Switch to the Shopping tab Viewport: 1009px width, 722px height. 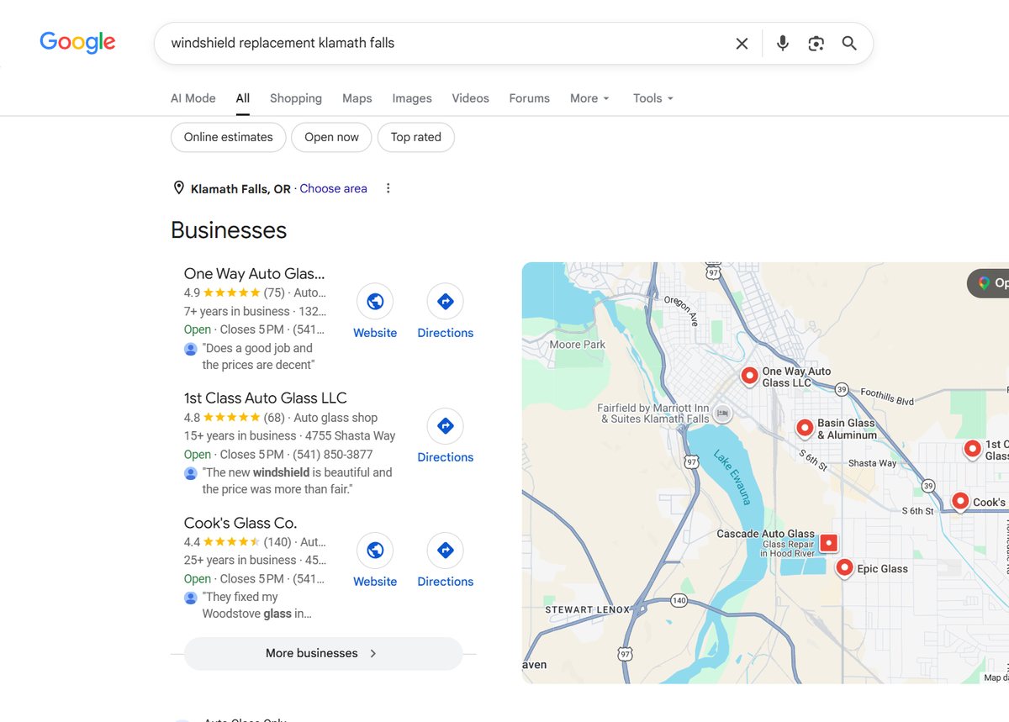(x=296, y=98)
